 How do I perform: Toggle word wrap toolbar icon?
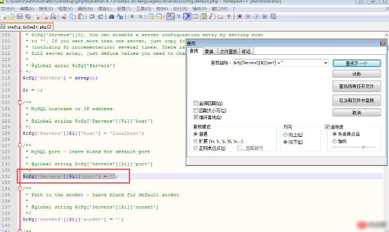tap(170, 17)
